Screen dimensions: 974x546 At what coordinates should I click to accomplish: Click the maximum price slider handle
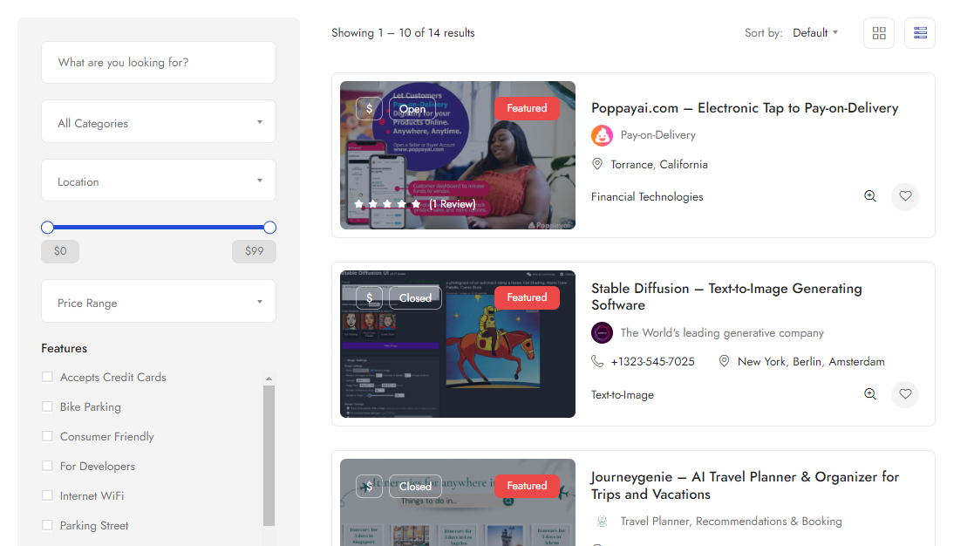(269, 228)
